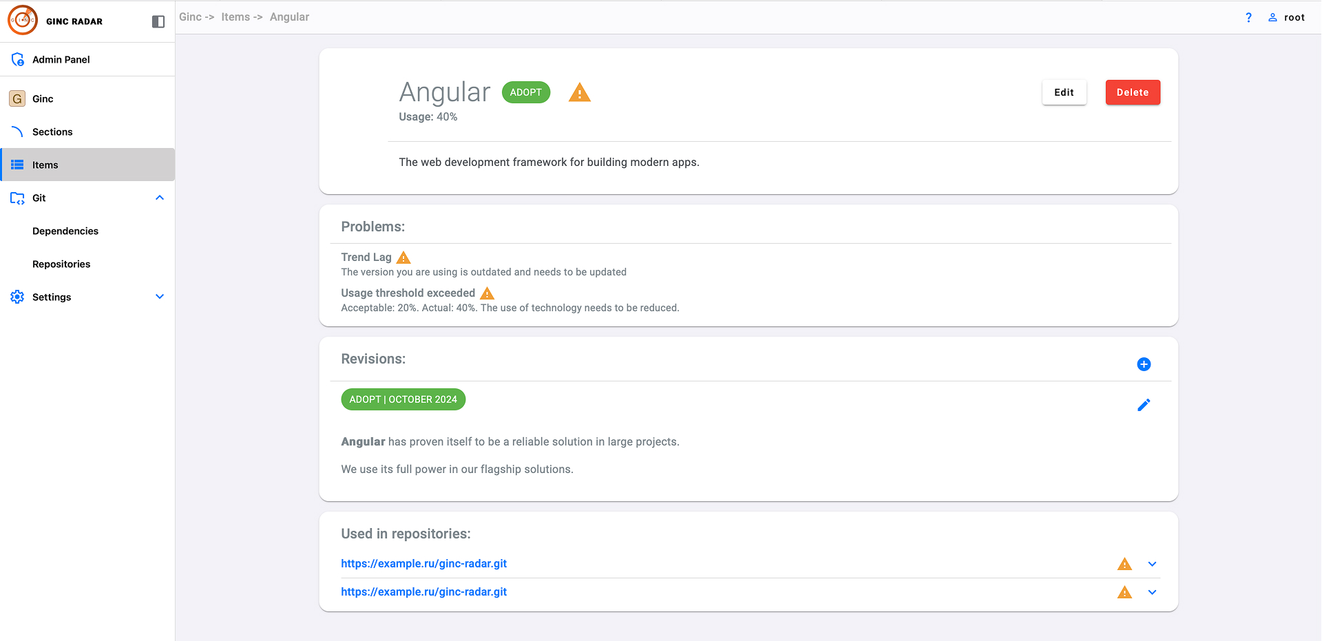This screenshot has width=1322, height=641.
Task: Click the Used in repositories: heading
Action: coord(406,534)
